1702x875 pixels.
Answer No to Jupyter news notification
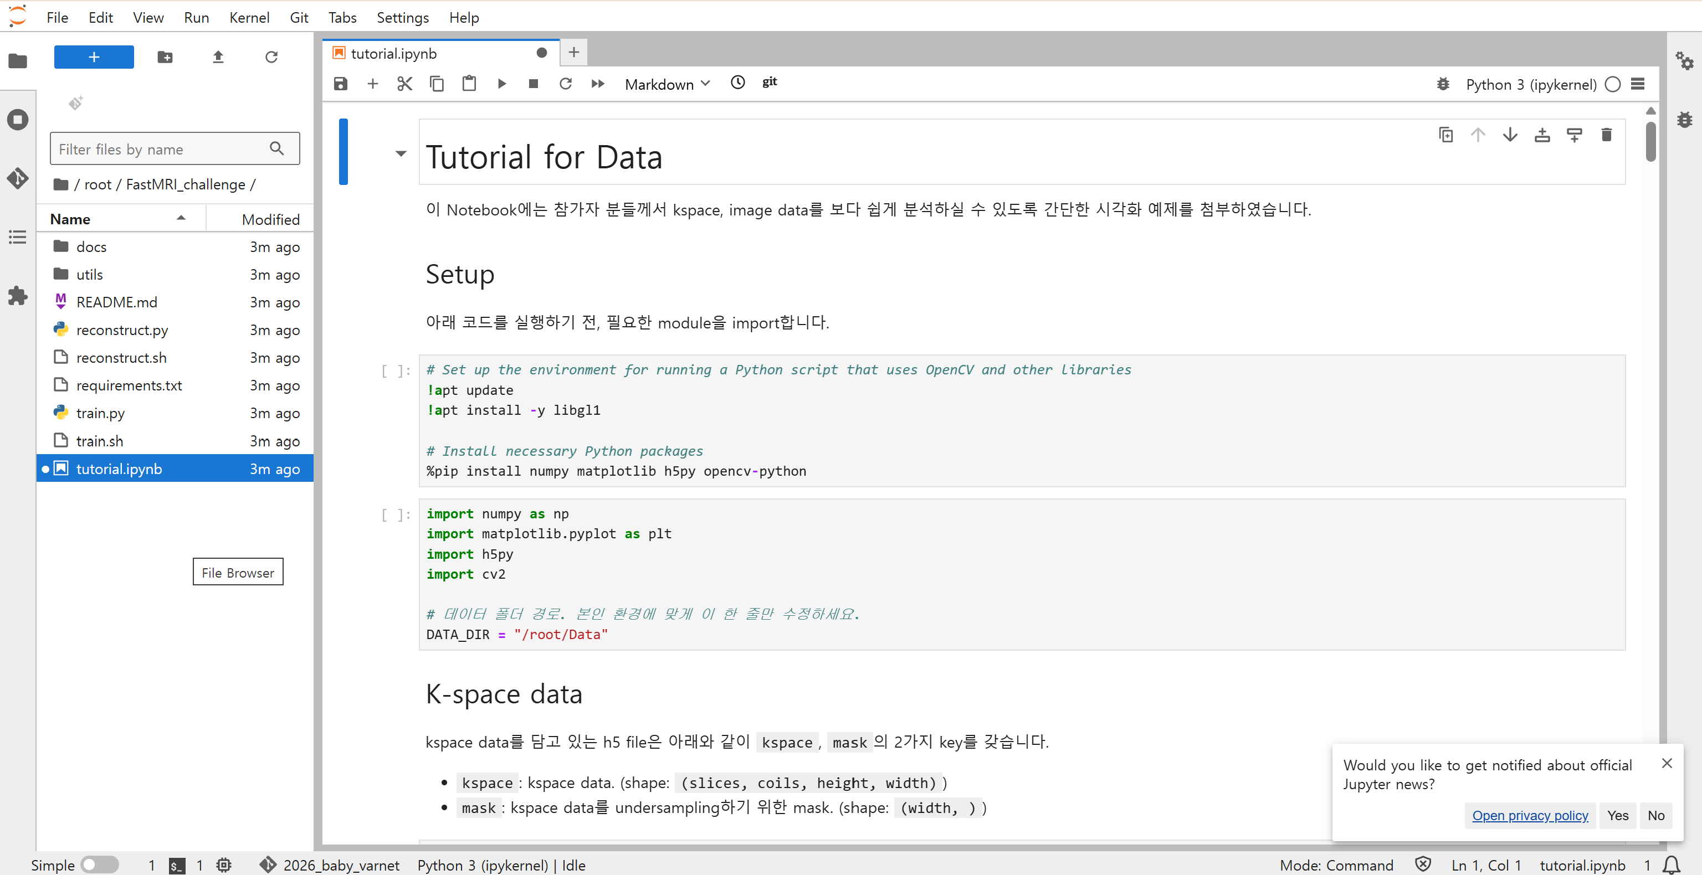point(1656,815)
